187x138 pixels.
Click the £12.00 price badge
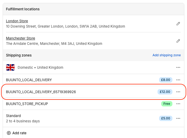165,92
